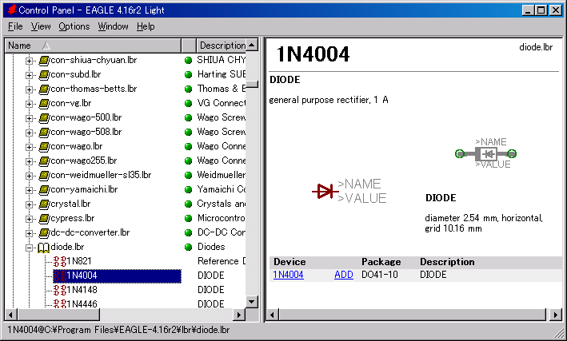Click the crystal.lbr library book icon
The image size is (567, 341).
click(x=44, y=204)
